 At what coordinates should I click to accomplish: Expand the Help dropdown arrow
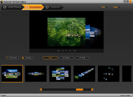119,7
